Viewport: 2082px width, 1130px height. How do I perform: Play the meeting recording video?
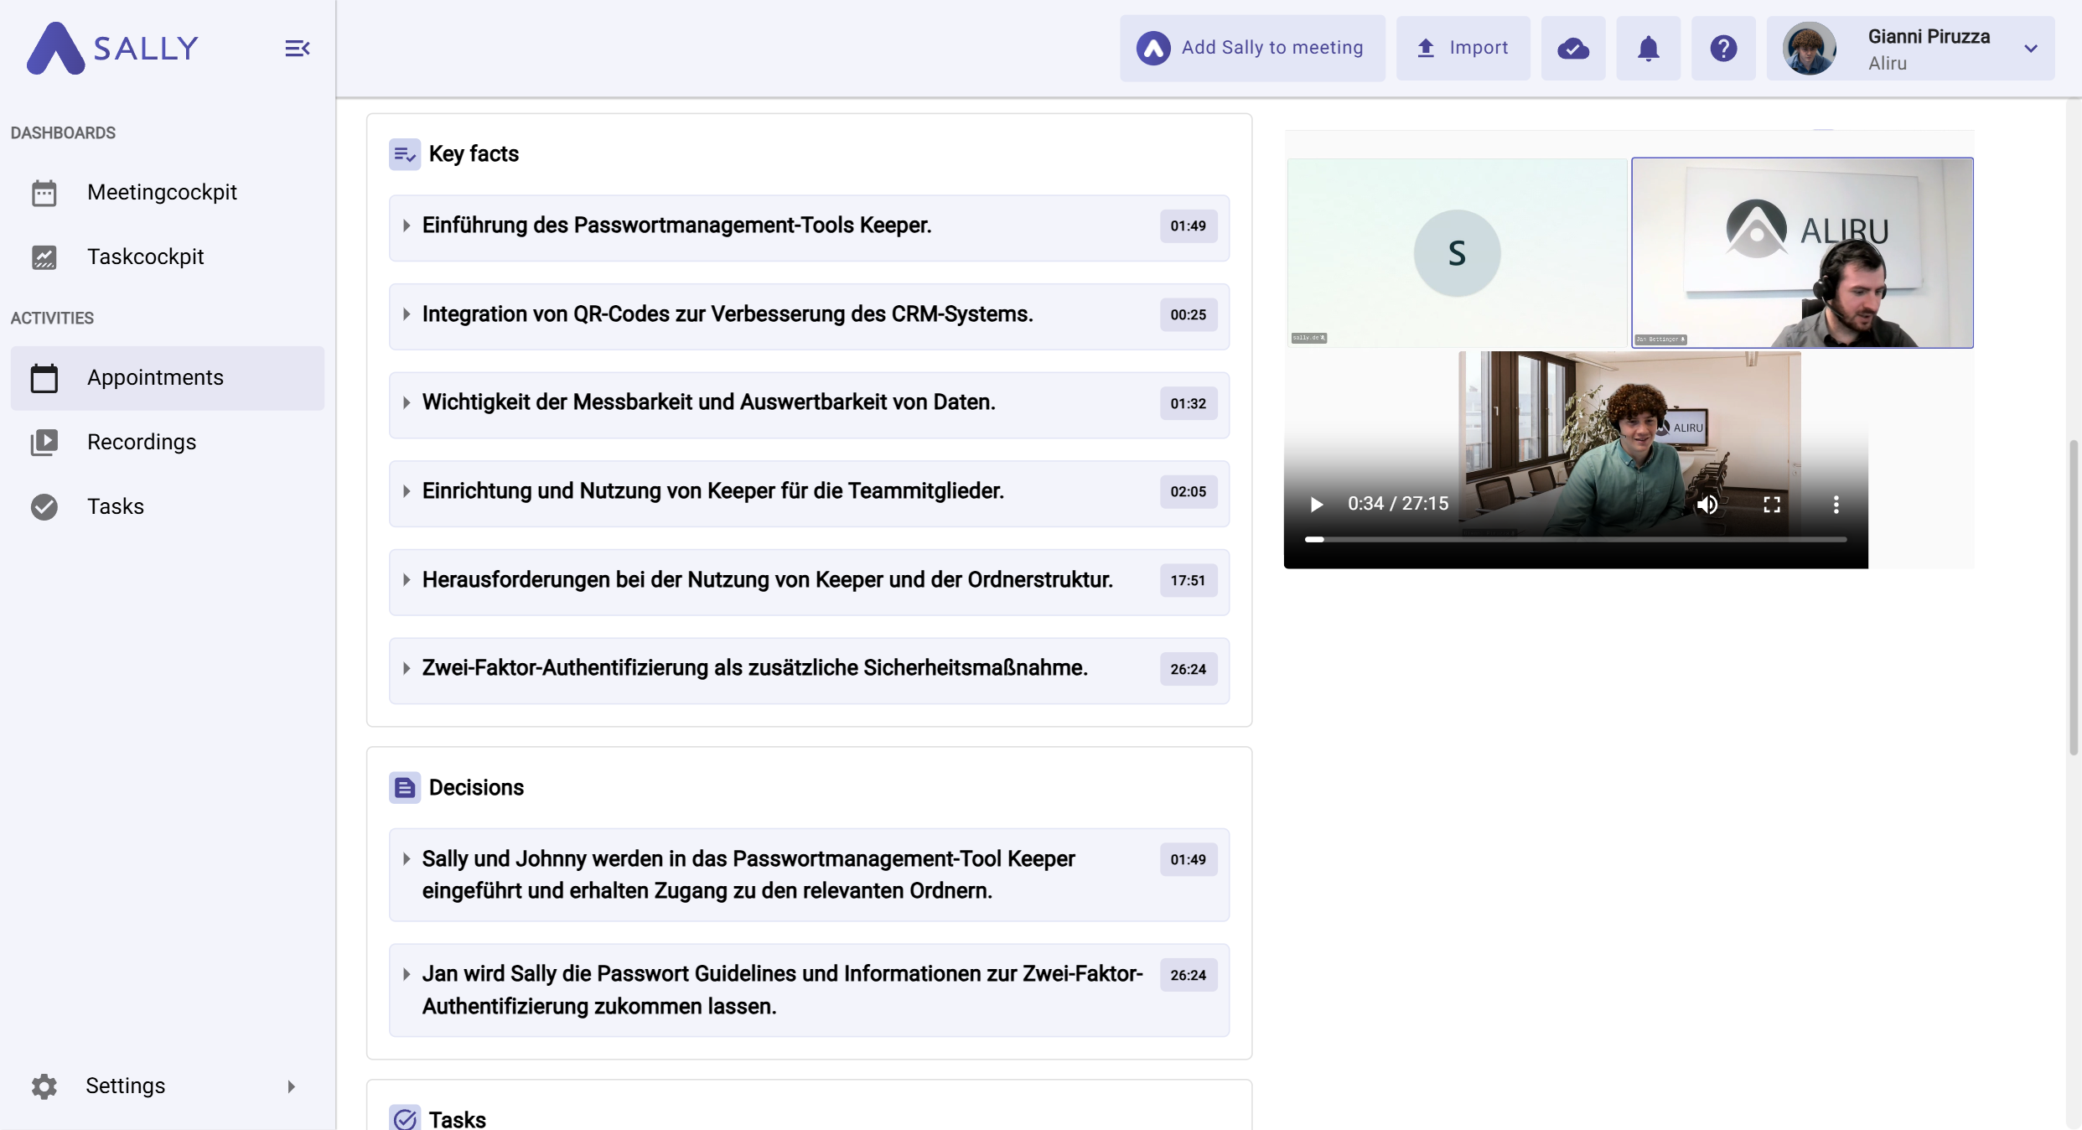1316,505
